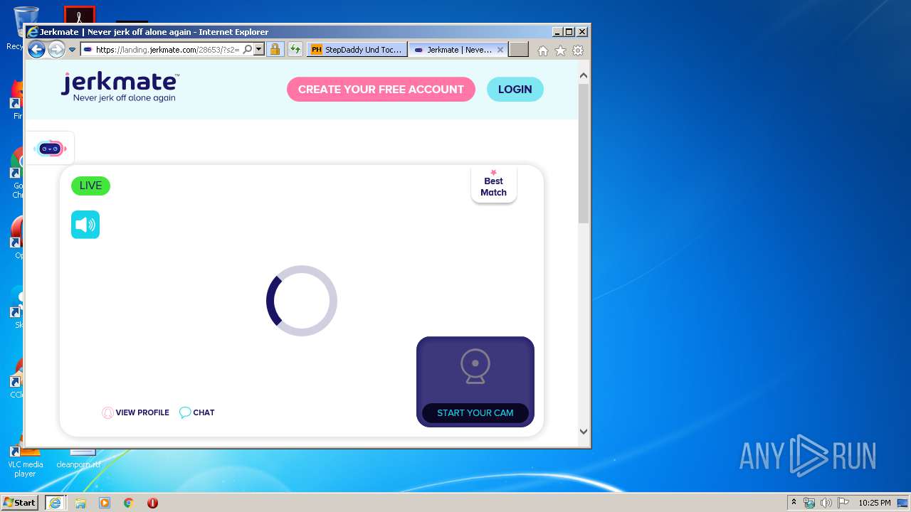Viewport: 911px width, 512px height.
Task: Open Chrome from the taskbar
Action: tap(129, 503)
